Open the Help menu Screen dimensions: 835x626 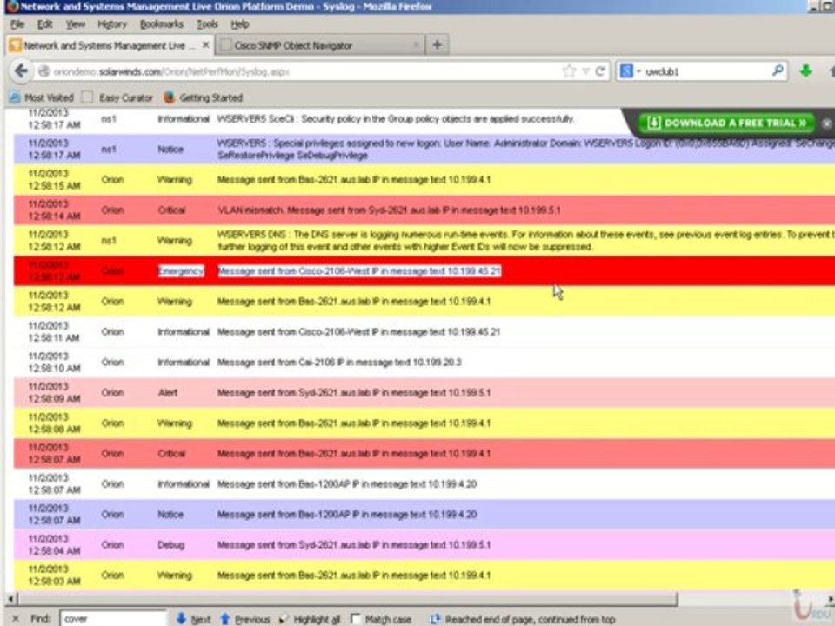point(240,24)
